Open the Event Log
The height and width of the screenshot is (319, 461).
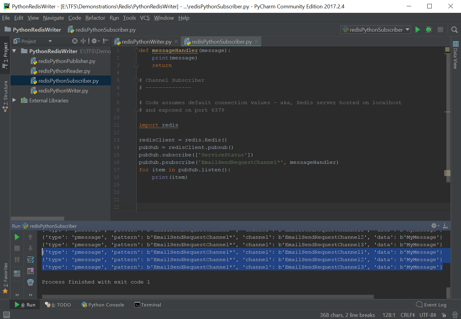pyautogui.click(x=431, y=305)
